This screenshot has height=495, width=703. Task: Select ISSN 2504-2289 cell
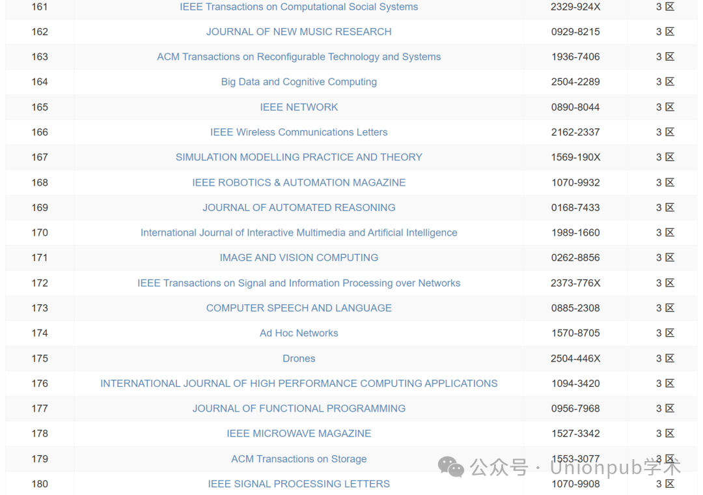(575, 81)
